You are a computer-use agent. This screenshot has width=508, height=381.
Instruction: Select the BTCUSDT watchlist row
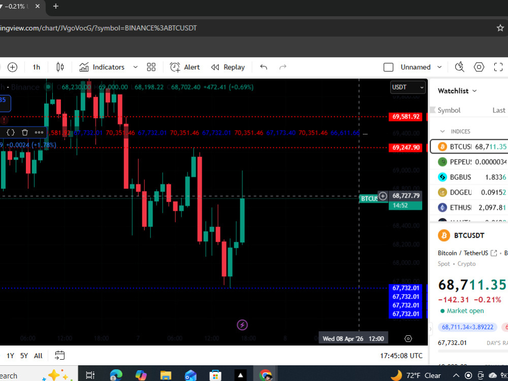coord(469,147)
